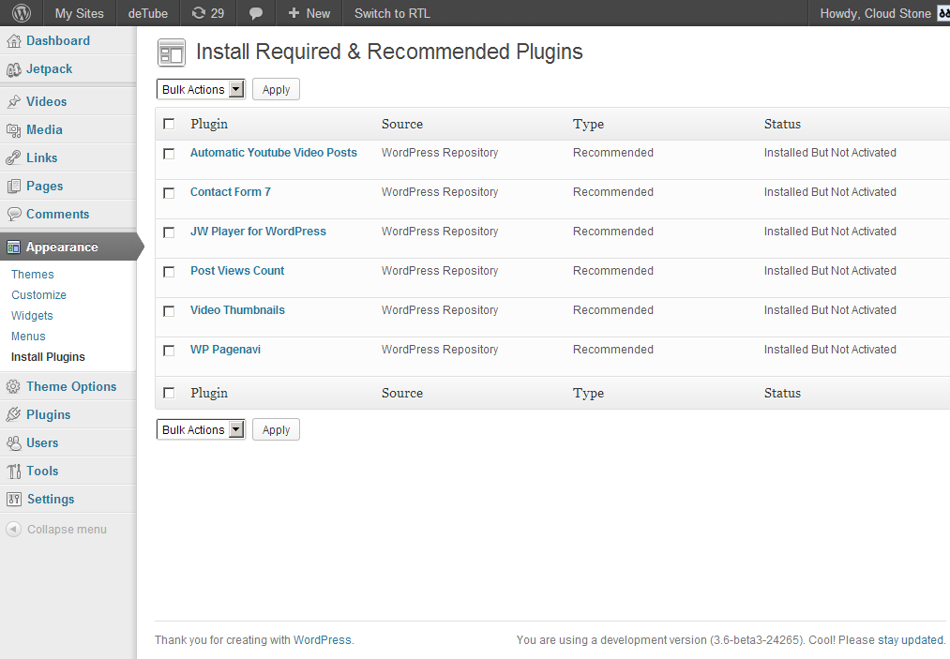950x659 pixels.
Task: Click the Videos pushpin icon
Action: (13, 102)
